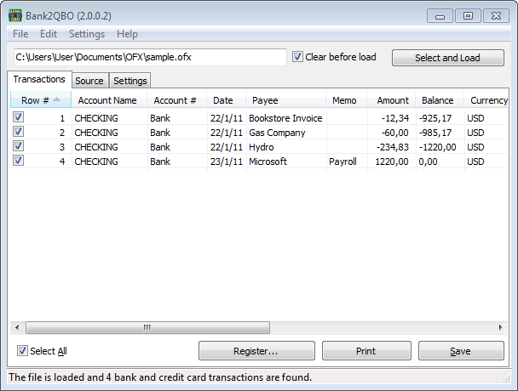
Task: Sort by Row # column header
Action: point(41,100)
